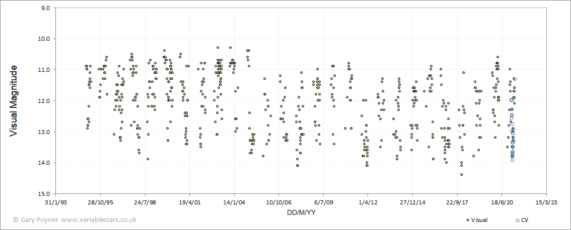Viewport: 571px width, 230px height.
Task: Click the 24/7/98 date label
Action: coord(146,202)
